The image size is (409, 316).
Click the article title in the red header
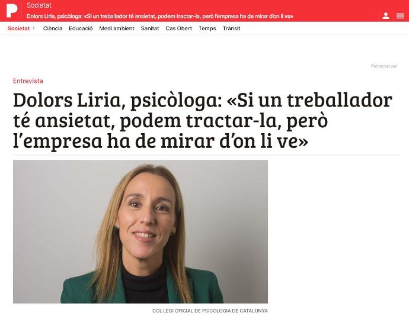tap(160, 16)
